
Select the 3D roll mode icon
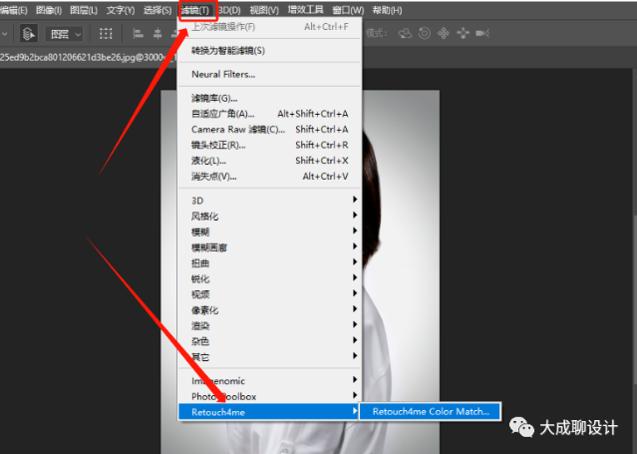[425, 33]
